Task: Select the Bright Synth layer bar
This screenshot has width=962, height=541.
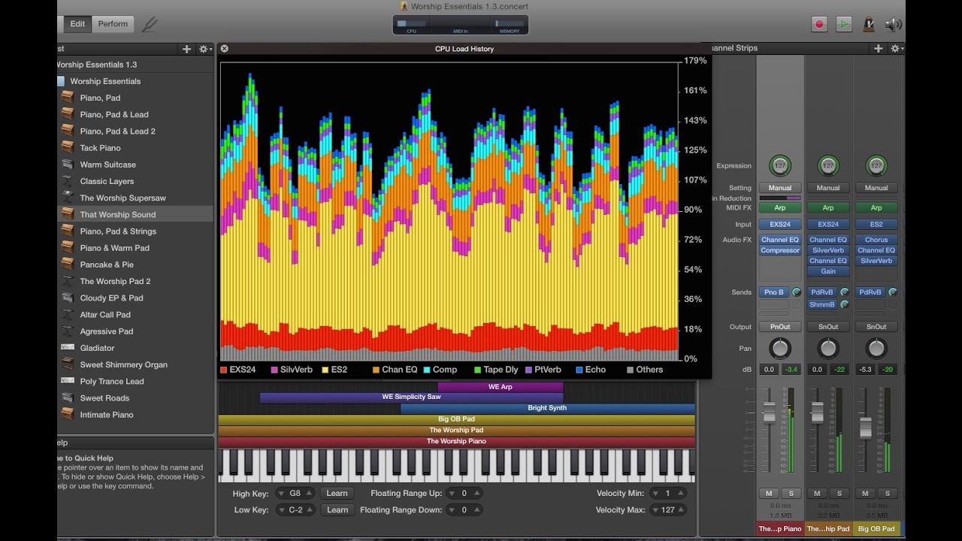Action: 547,408
